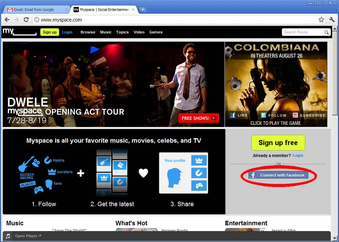Screen dimensions: 339x242
Task: Open the Games menu
Action: point(156,32)
